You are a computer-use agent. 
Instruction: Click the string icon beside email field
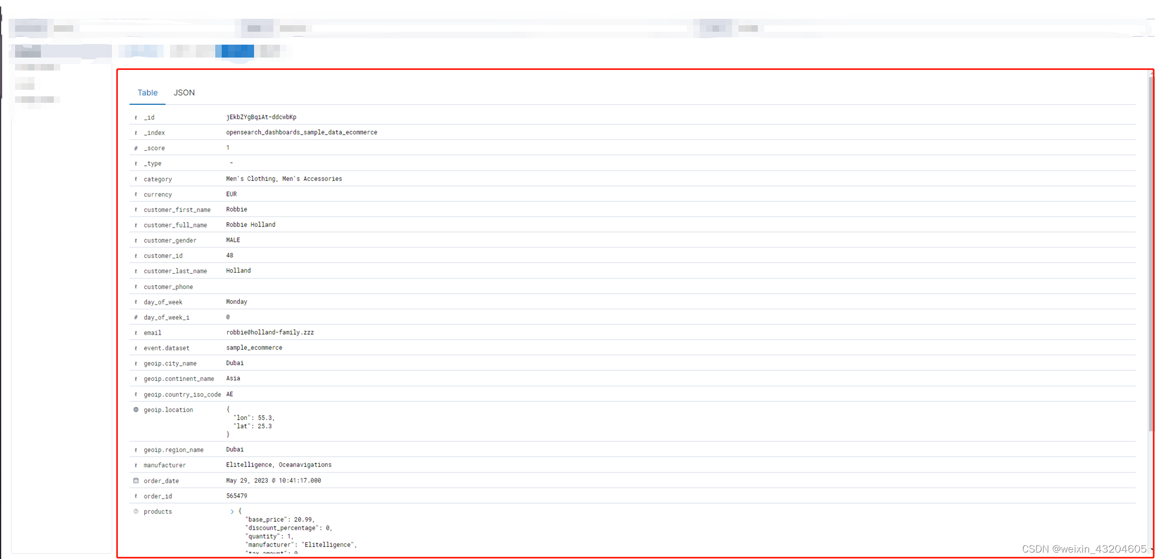pyautogui.click(x=136, y=332)
